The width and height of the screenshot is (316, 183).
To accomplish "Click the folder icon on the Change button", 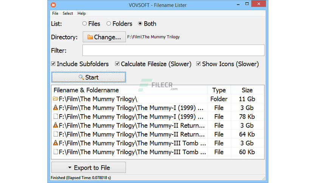I will 90,37.
